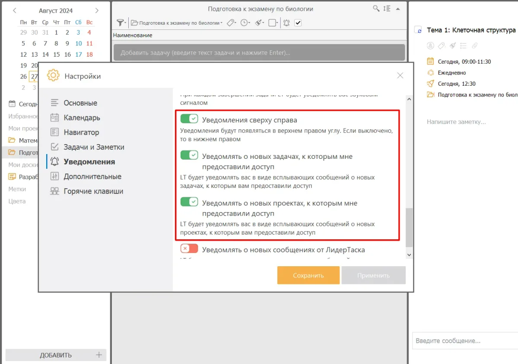
Task: Go to next month in the calendar
Action: pyautogui.click(x=97, y=10)
